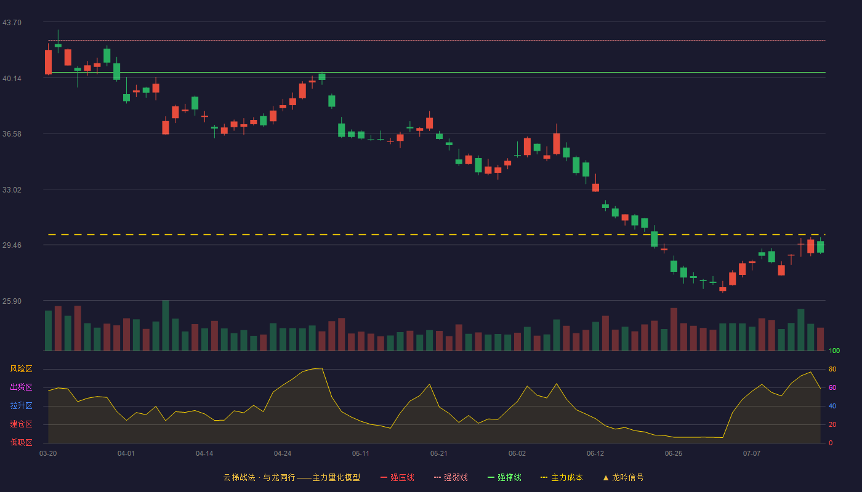Click the 龙吟信号 yellow triangle legend icon
Viewport: 862px width, 492px height.
coord(606,477)
